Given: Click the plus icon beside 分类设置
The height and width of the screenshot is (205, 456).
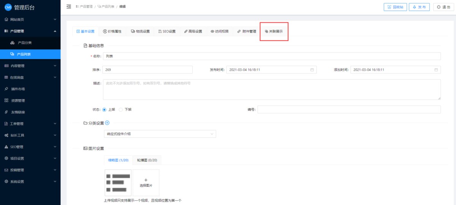Looking at the screenshot, I should click(x=107, y=123).
